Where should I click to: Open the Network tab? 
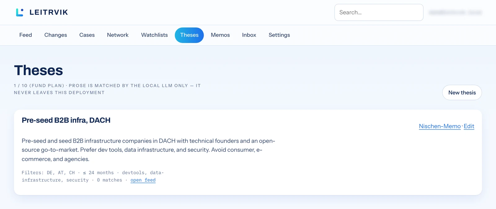[x=118, y=35]
